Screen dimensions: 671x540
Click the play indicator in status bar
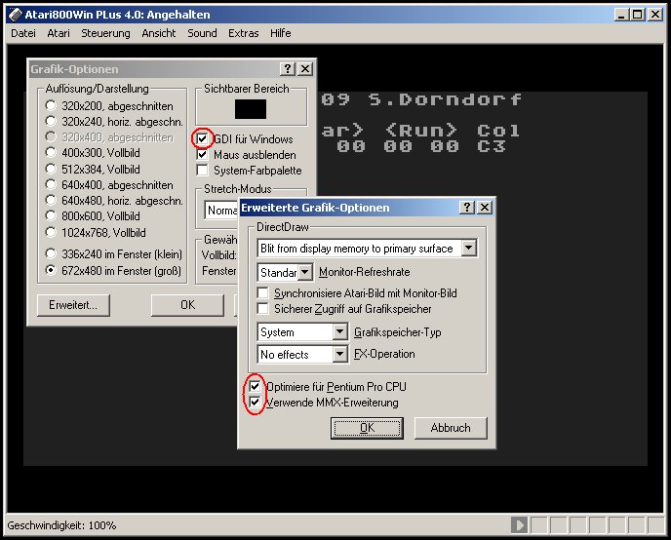click(520, 525)
